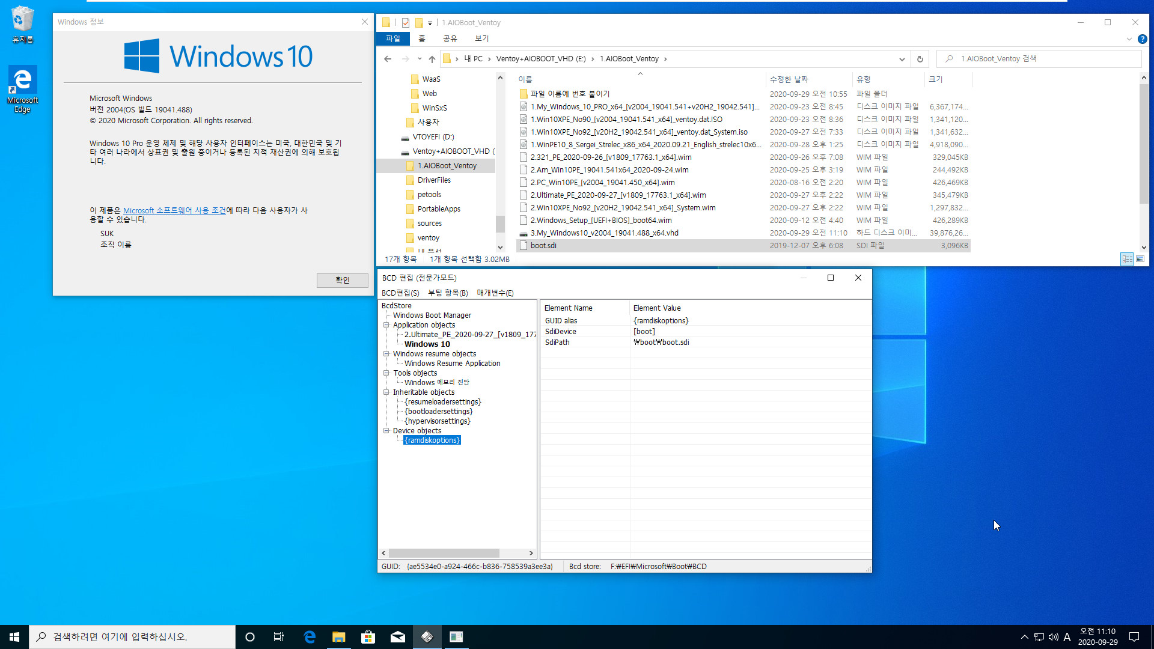Viewport: 1154px width, 649px height.
Task: Switch to Windows info taskbar icon
Action: 456,637
